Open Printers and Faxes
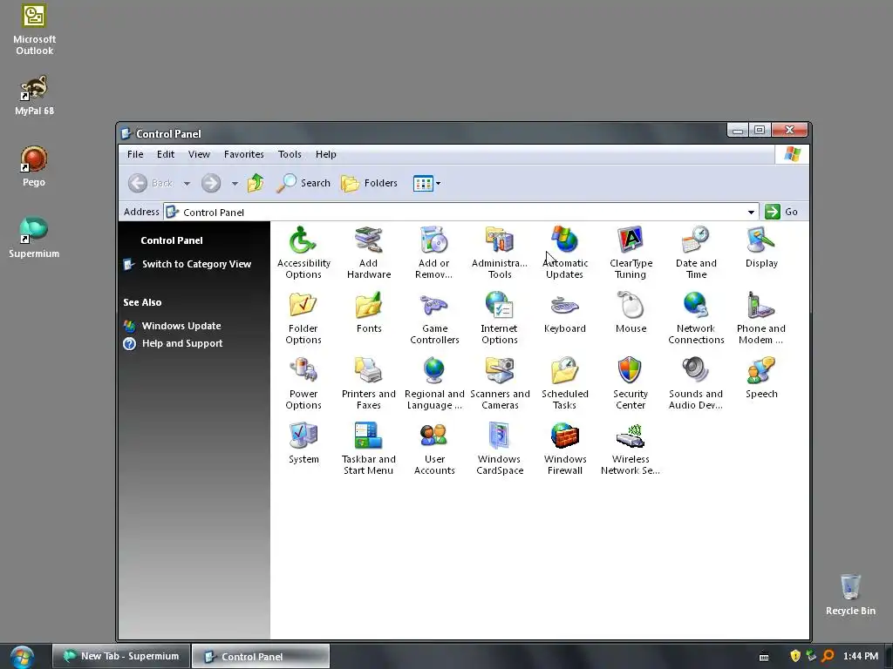This screenshot has width=893, height=669. point(369,383)
